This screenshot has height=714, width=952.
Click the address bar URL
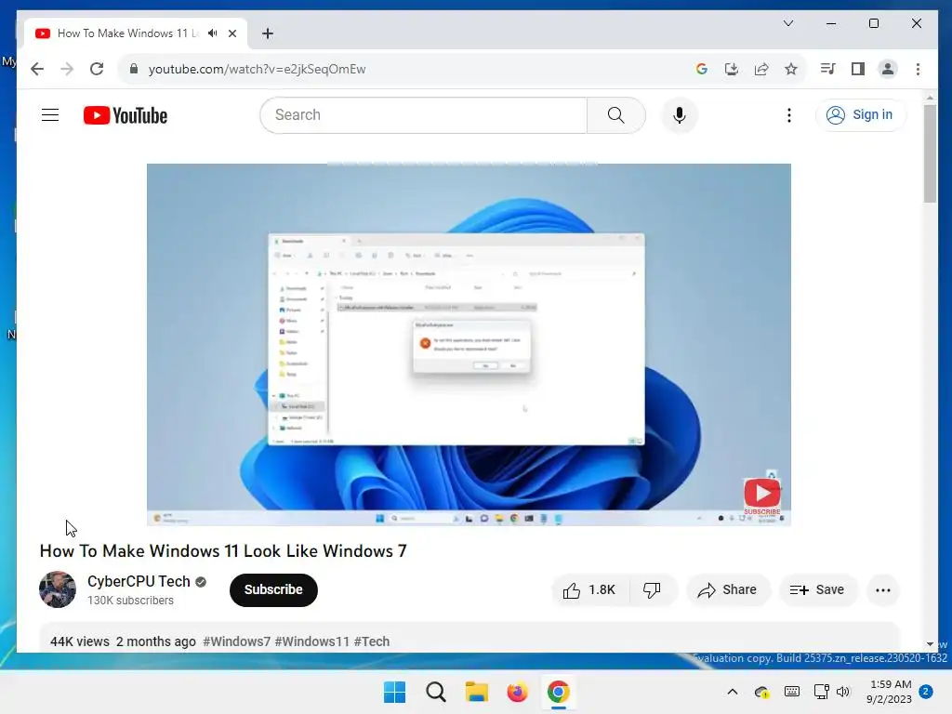click(x=257, y=69)
